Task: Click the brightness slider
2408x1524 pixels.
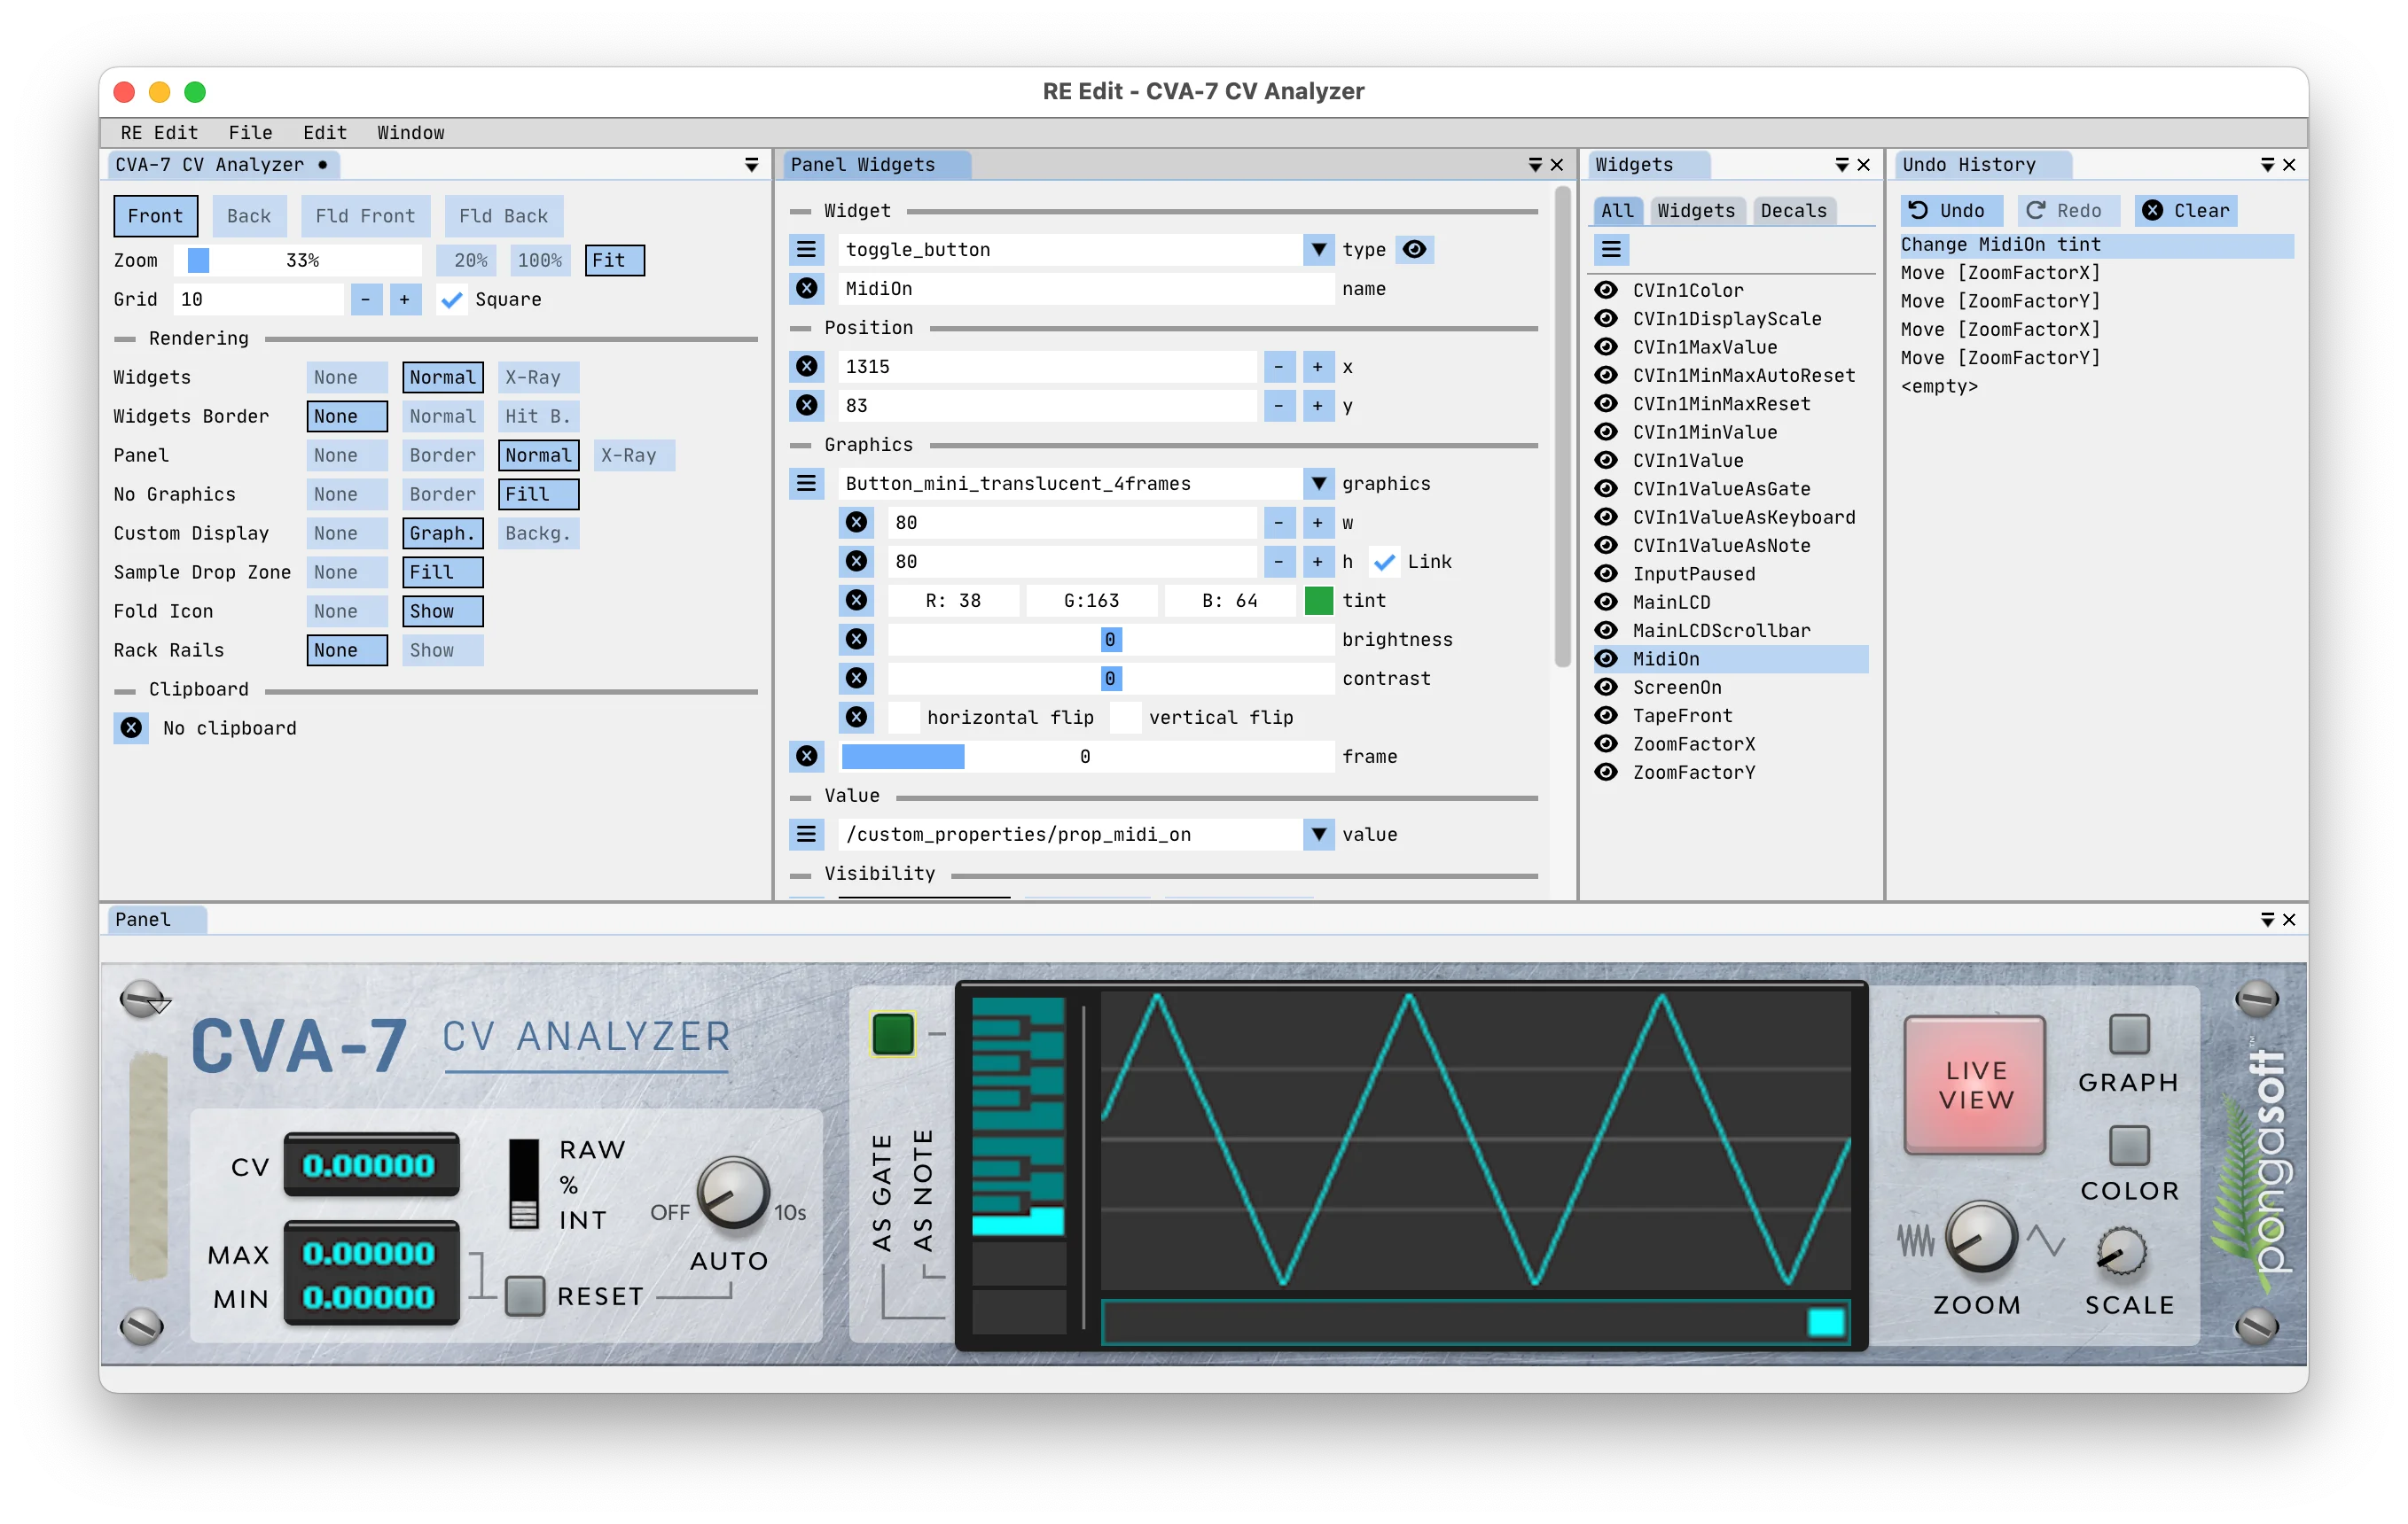Action: 1110,640
